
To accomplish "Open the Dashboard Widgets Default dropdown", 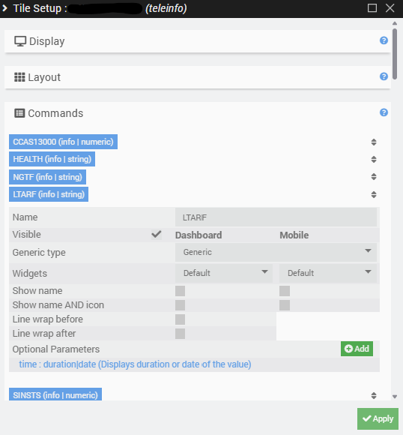I will [224, 273].
